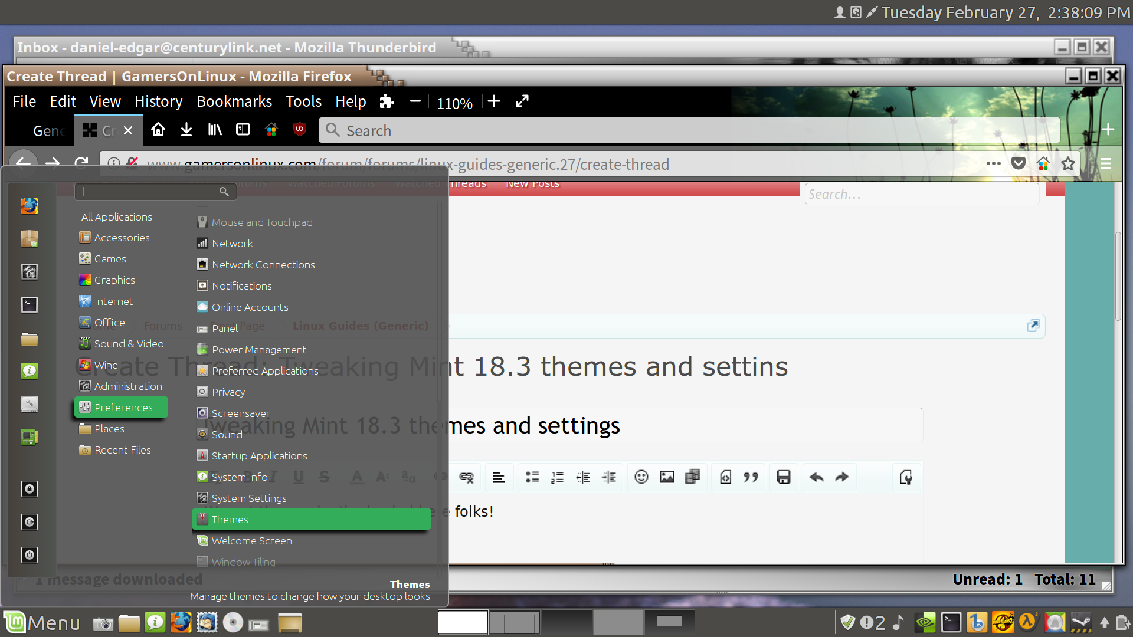Click the Outdent icon in the editor
The image size is (1133, 637).
583,477
